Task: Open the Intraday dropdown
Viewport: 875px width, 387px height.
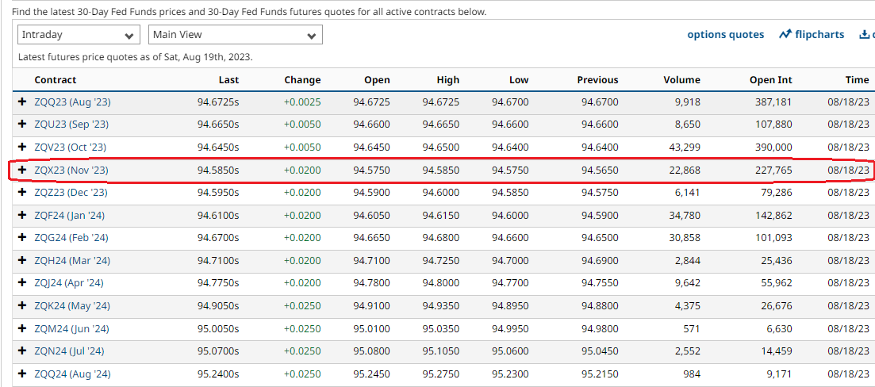Action: point(79,35)
